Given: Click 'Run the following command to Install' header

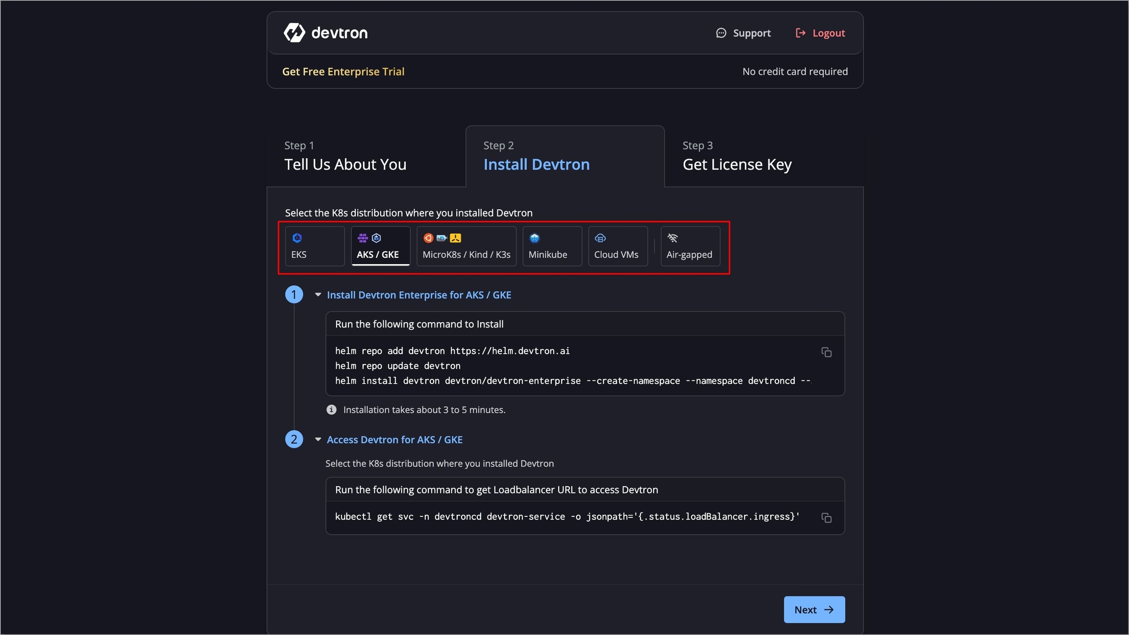Looking at the screenshot, I should click(x=419, y=324).
